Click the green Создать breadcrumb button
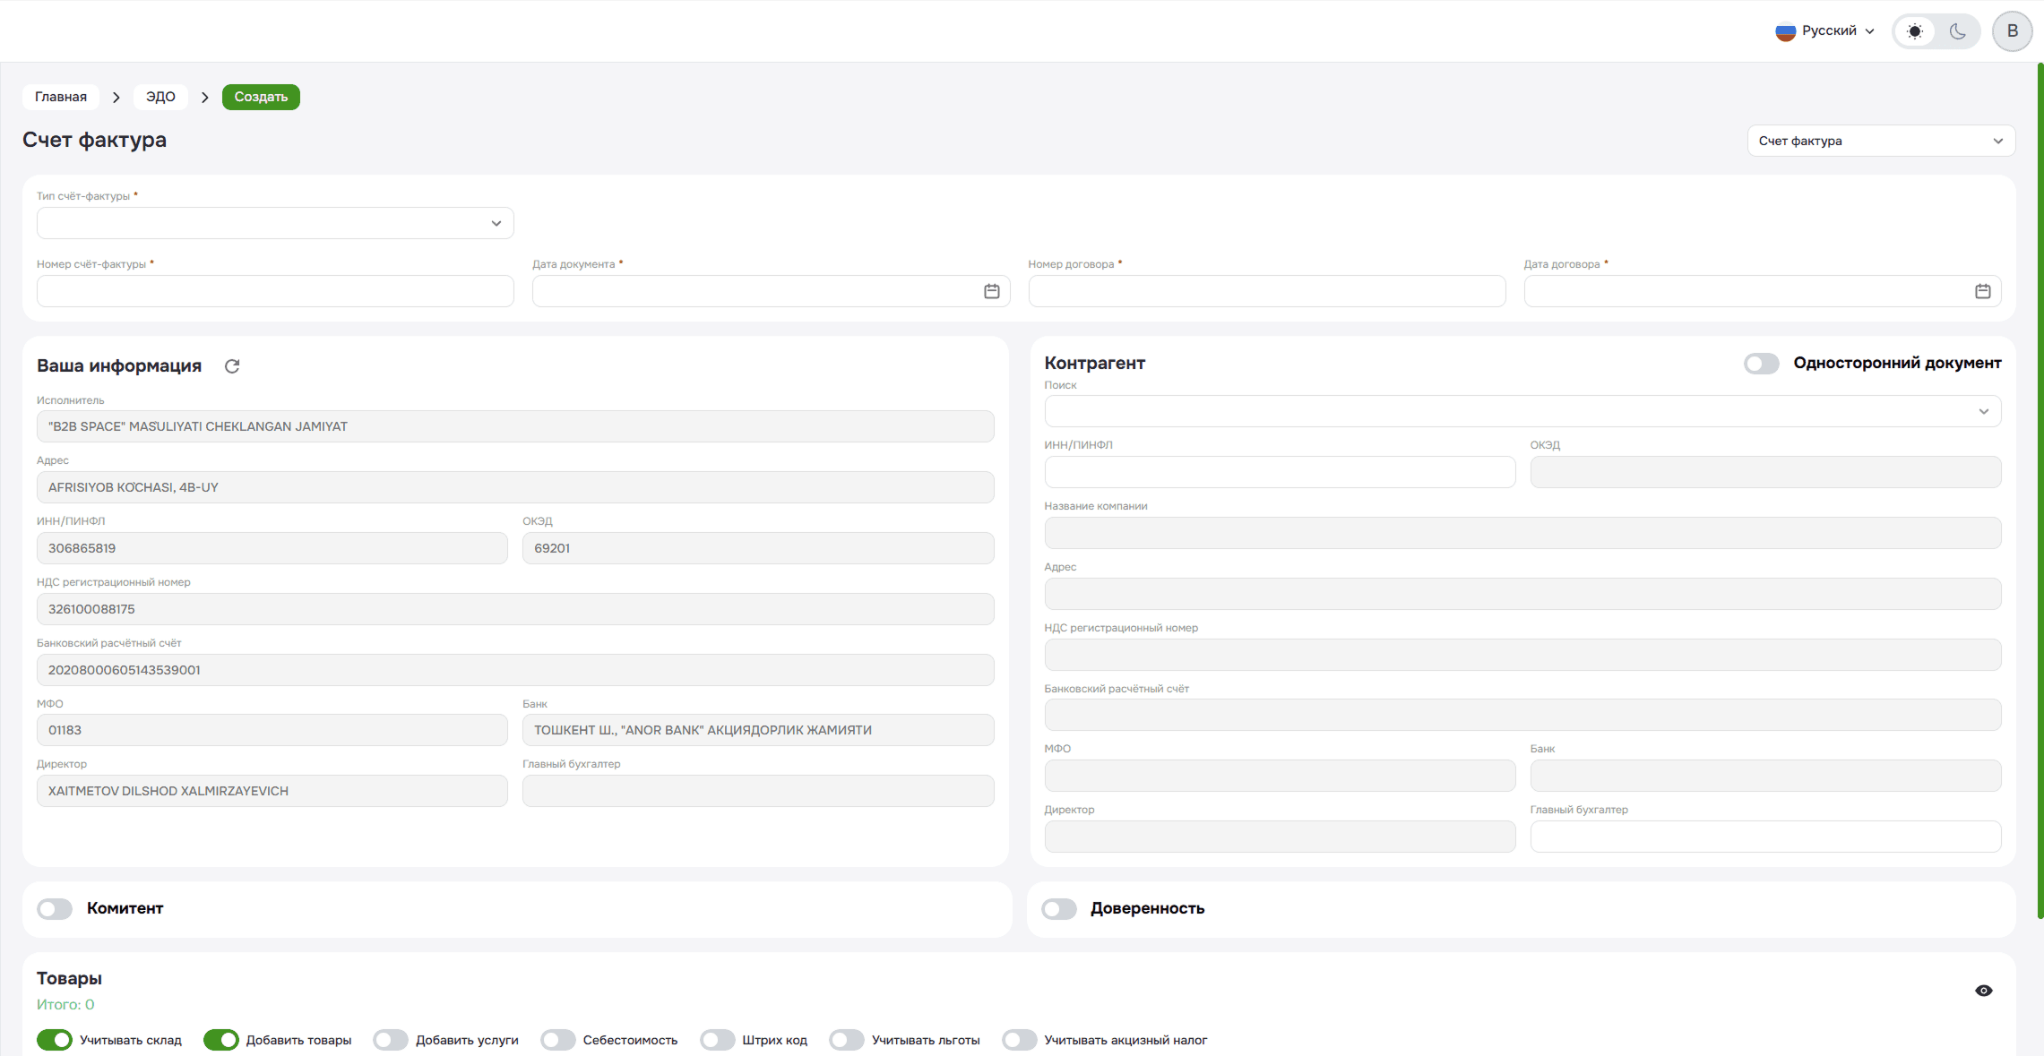This screenshot has height=1056, width=2044. click(261, 97)
